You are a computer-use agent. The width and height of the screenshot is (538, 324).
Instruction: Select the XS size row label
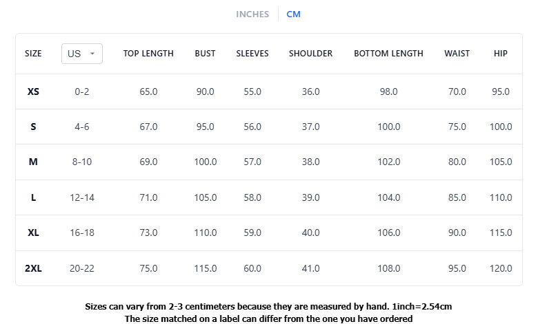point(33,91)
